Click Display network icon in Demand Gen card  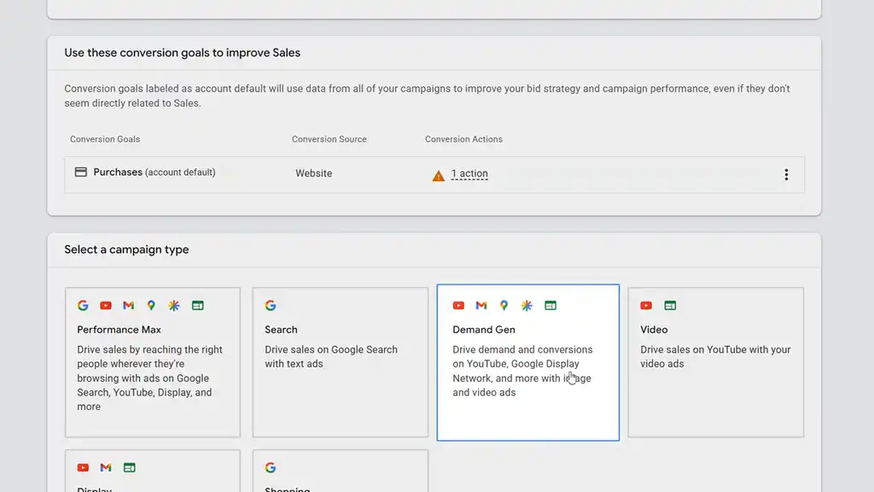click(551, 305)
